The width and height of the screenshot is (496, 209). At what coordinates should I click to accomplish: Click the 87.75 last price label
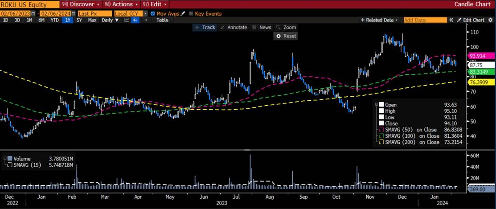480,65
